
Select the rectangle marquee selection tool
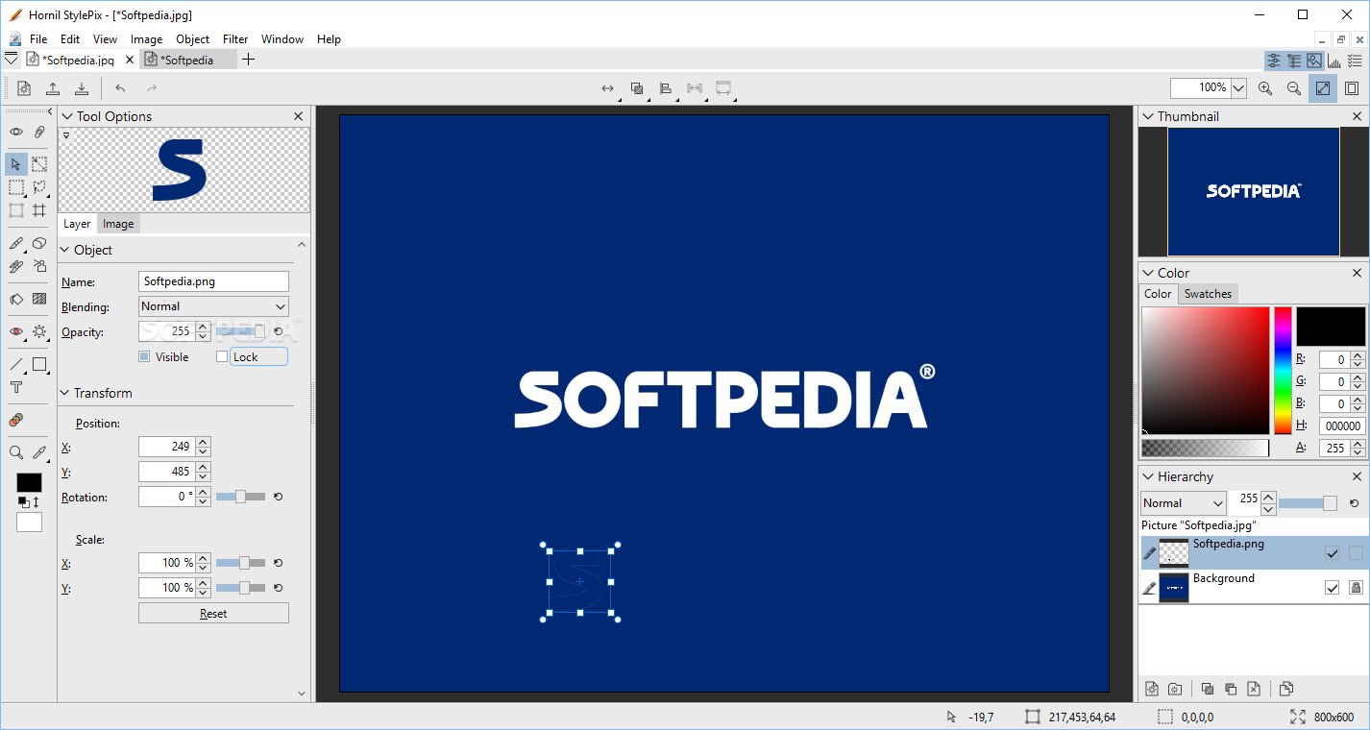(x=16, y=187)
